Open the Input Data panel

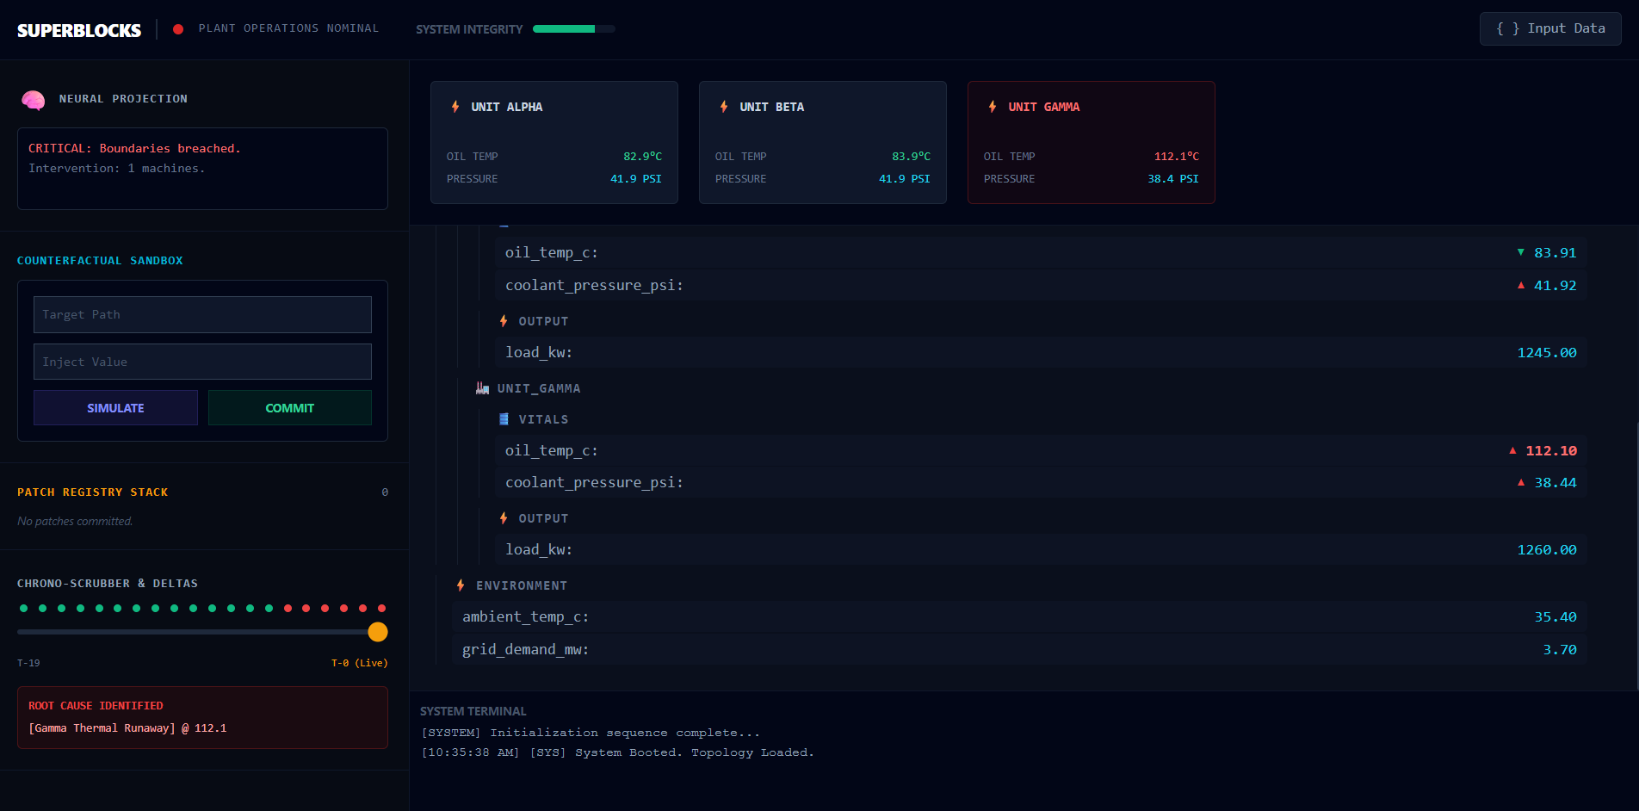(1550, 28)
